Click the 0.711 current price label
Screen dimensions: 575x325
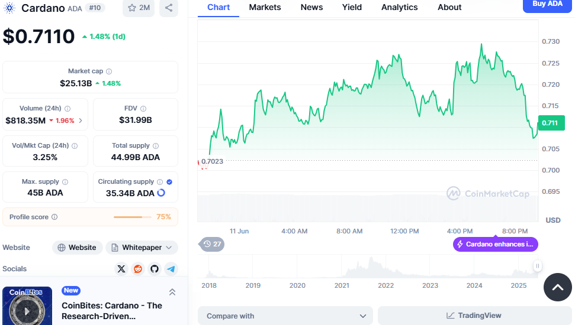click(x=551, y=123)
